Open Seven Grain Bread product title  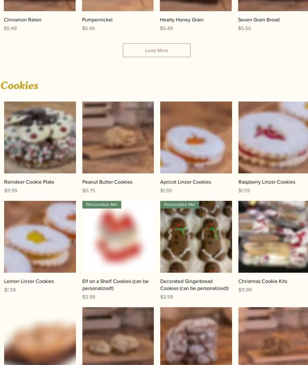pyautogui.click(x=259, y=20)
